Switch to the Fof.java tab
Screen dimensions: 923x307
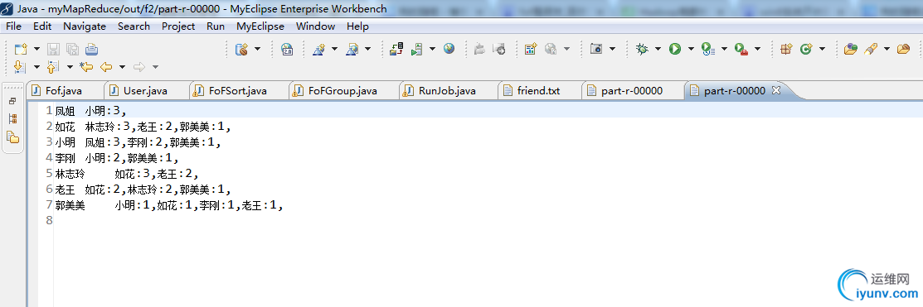click(x=64, y=91)
